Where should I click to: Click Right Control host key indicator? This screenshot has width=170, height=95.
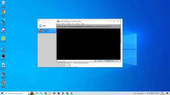(116, 61)
